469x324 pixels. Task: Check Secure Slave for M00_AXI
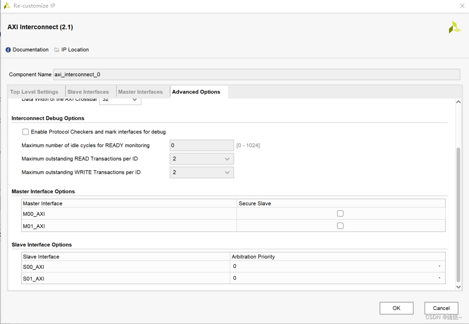click(x=340, y=214)
